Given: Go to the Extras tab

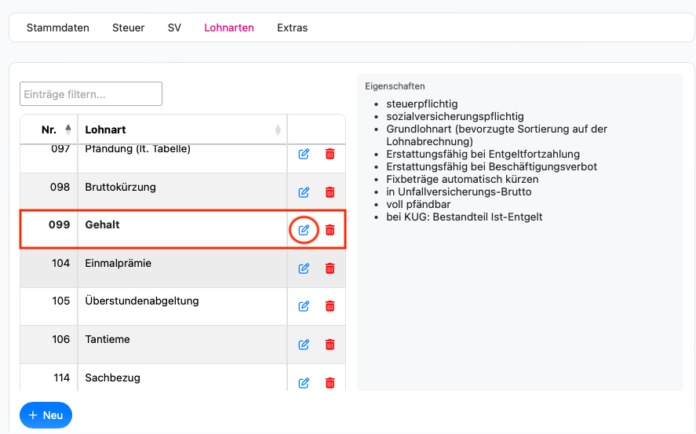Looking at the screenshot, I should (x=292, y=27).
